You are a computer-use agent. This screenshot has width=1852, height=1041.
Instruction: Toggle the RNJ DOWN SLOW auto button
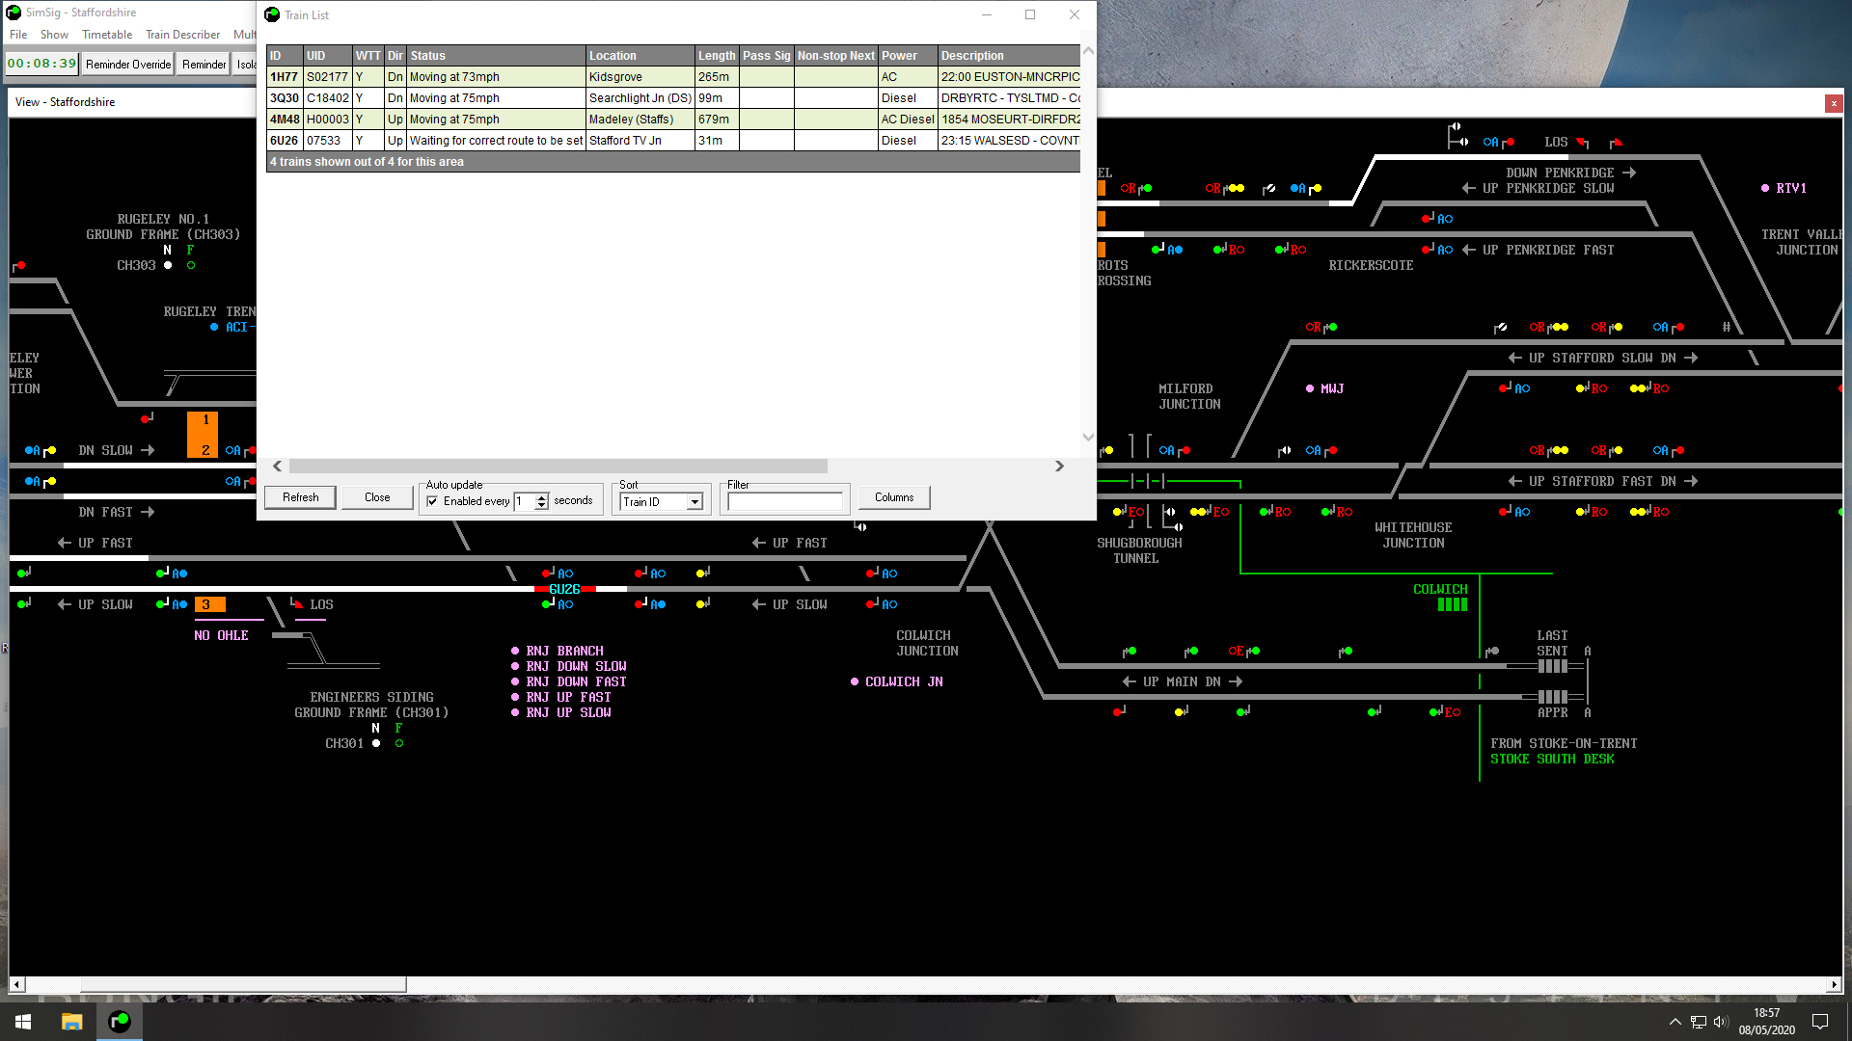[x=515, y=666]
